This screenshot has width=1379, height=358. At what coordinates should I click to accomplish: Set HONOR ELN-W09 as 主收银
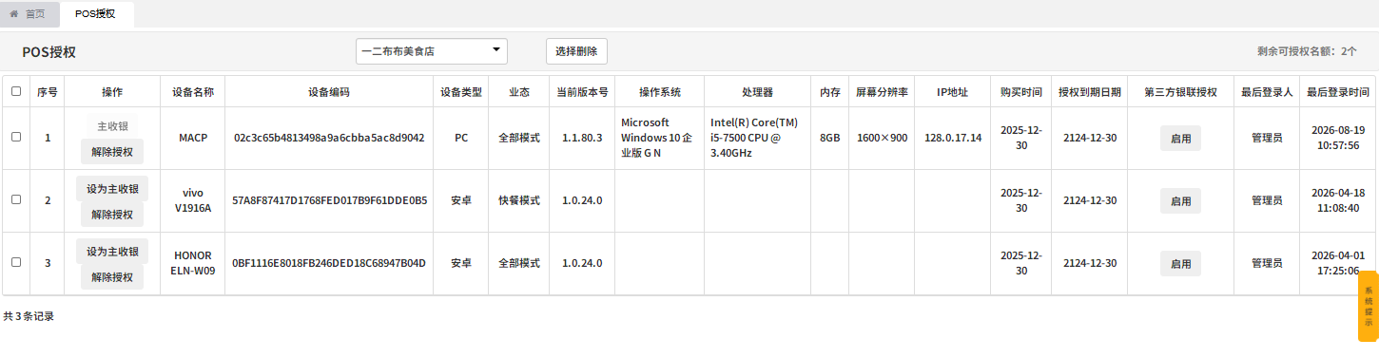tap(112, 251)
